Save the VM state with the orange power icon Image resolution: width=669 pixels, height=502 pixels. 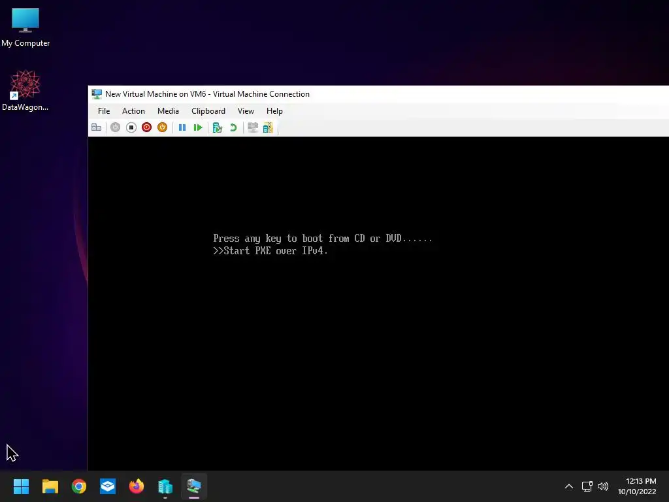pyautogui.click(x=162, y=127)
